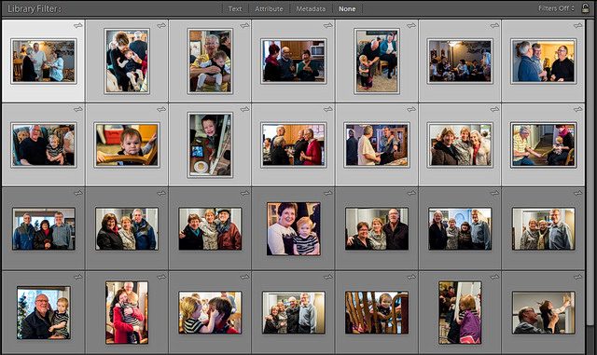The height and width of the screenshot is (355, 597).
Task: Click the badge arrow above the four-person photo with tall man in blue shirt
Action: click(494, 193)
